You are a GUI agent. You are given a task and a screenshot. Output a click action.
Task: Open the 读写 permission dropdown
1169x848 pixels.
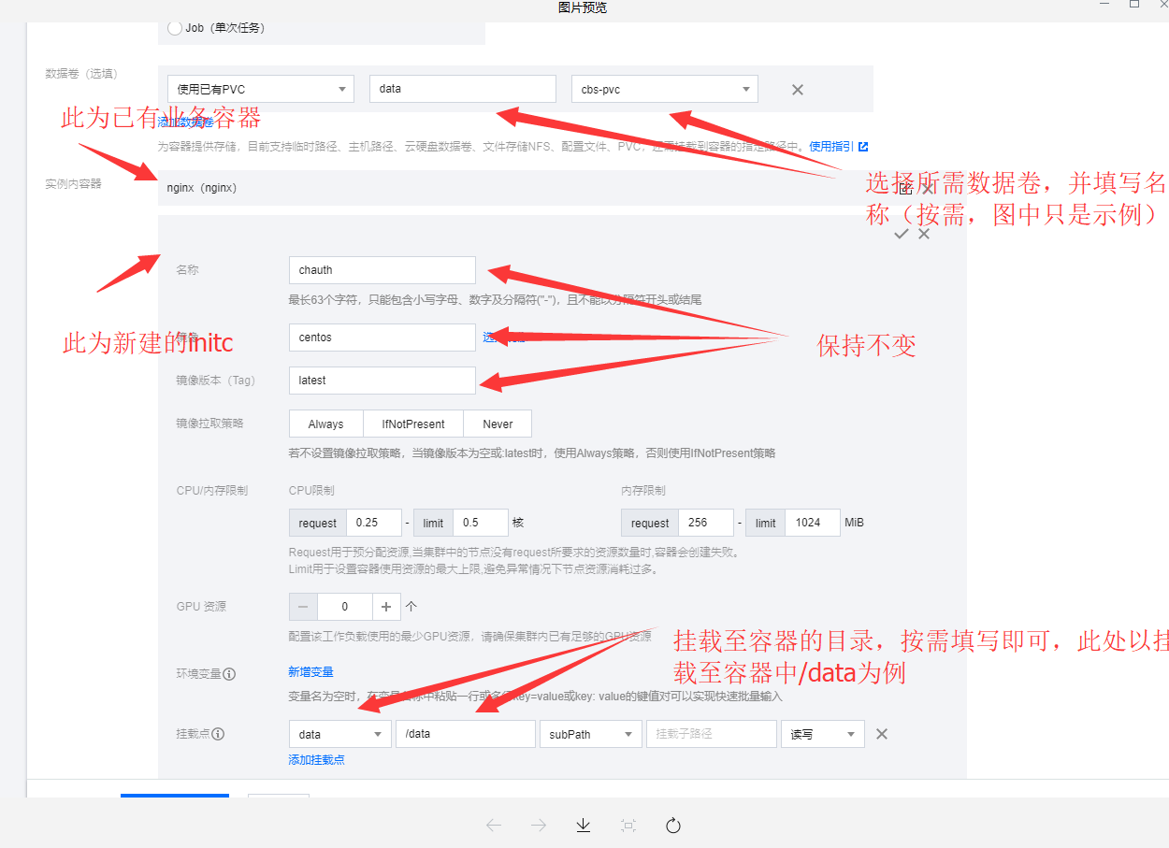(822, 734)
